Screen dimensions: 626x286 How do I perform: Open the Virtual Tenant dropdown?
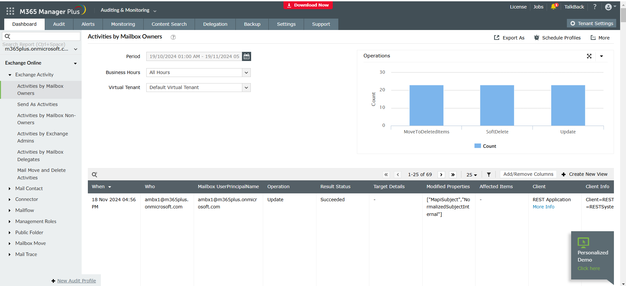tap(246, 87)
